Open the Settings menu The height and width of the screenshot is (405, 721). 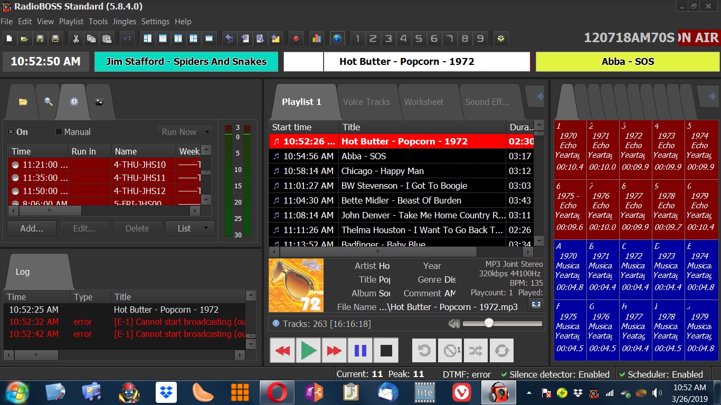[x=155, y=22]
